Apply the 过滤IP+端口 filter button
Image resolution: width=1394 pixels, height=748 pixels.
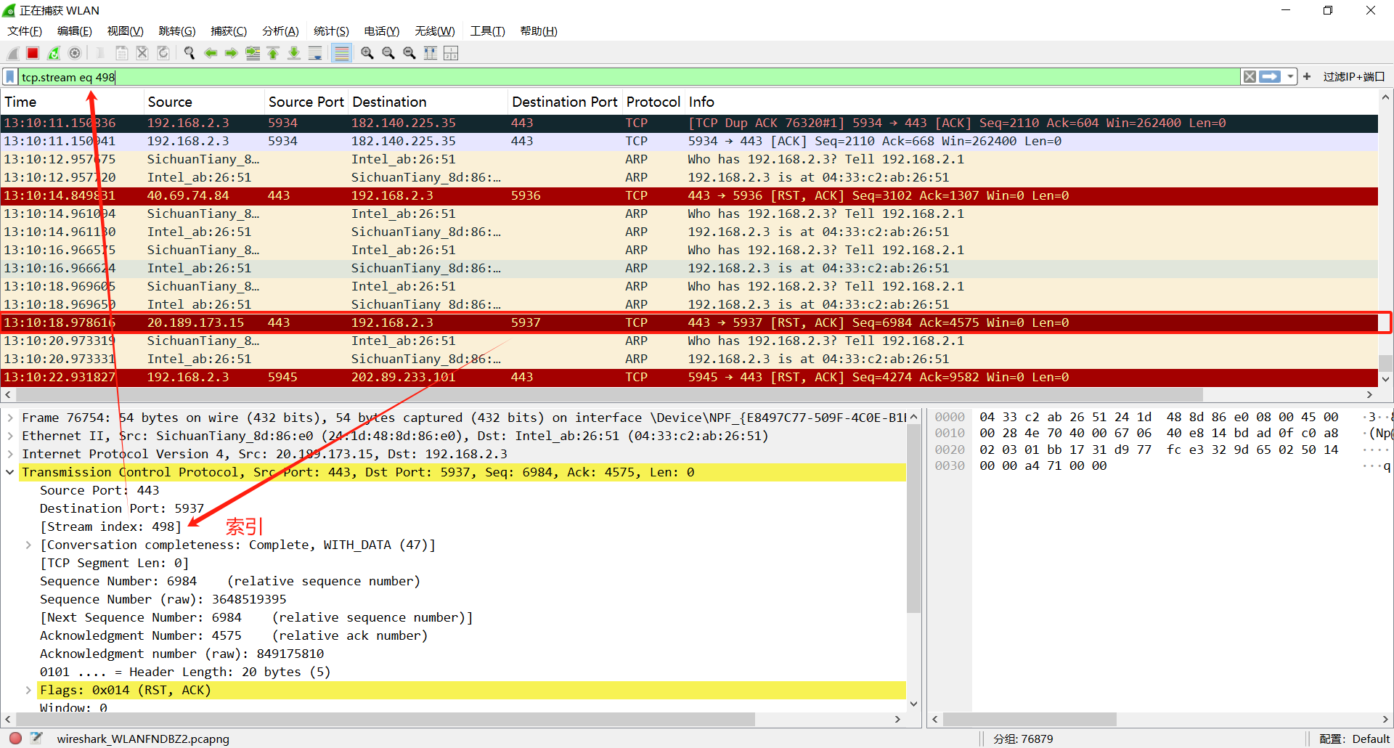pos(1354,77)
